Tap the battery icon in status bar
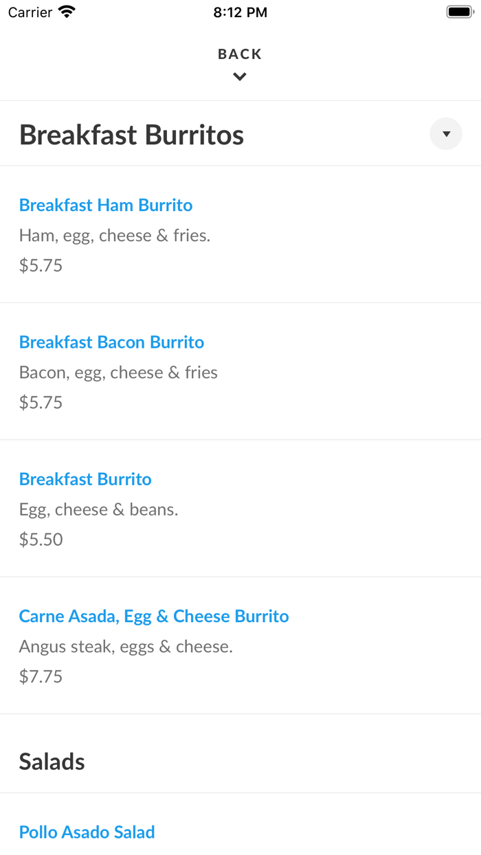The height and width of the screenshot is (855, 481). (460, 12)
